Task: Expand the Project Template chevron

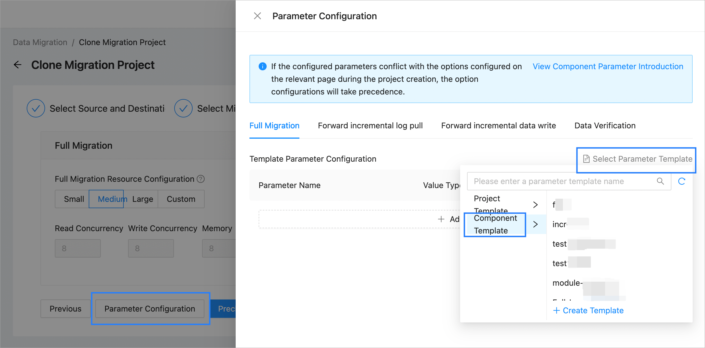Action: tap(535, 205)
